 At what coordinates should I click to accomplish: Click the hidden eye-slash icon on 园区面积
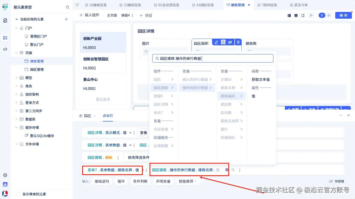click(230, 42)
